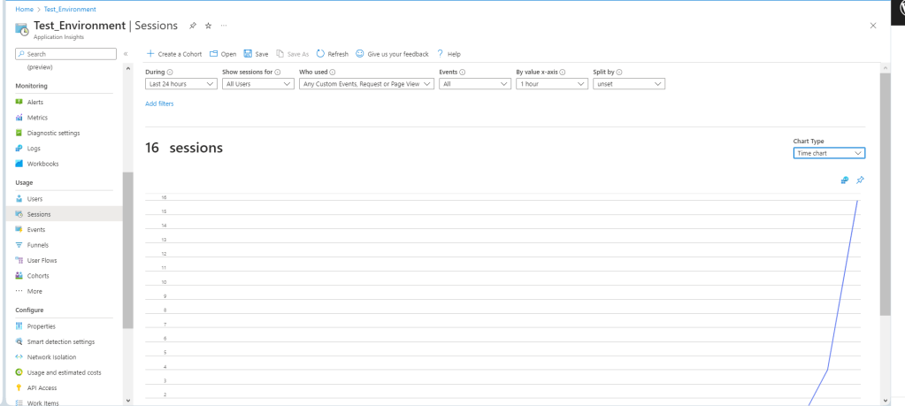
Task: Open Users in the Usage menu
Action: [35, 199]
